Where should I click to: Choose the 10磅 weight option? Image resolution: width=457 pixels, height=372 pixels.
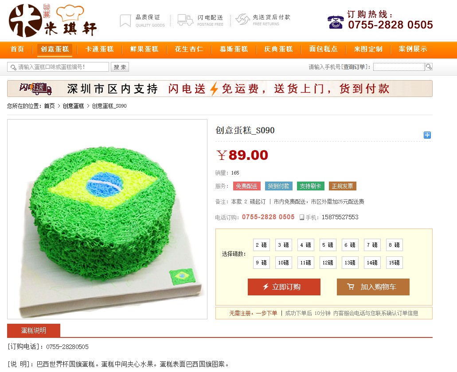pos(284,263)
